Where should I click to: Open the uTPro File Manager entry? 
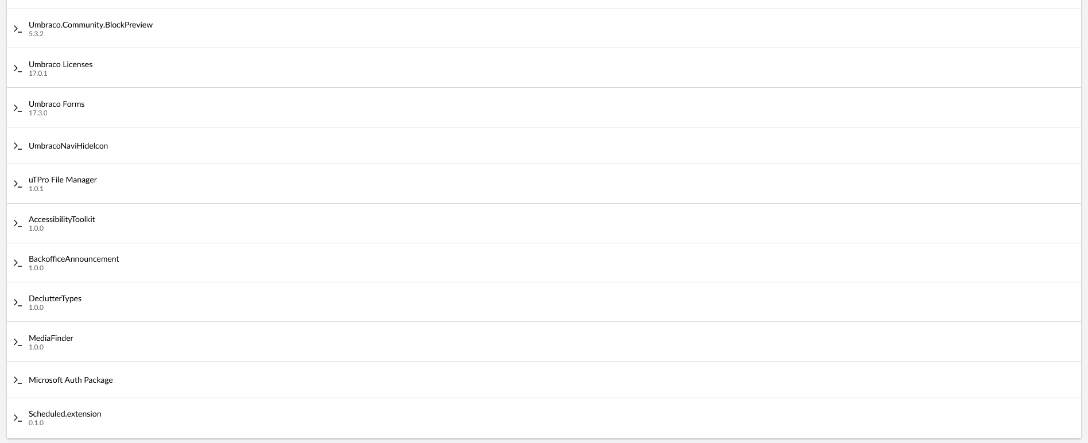click(63, 180)
